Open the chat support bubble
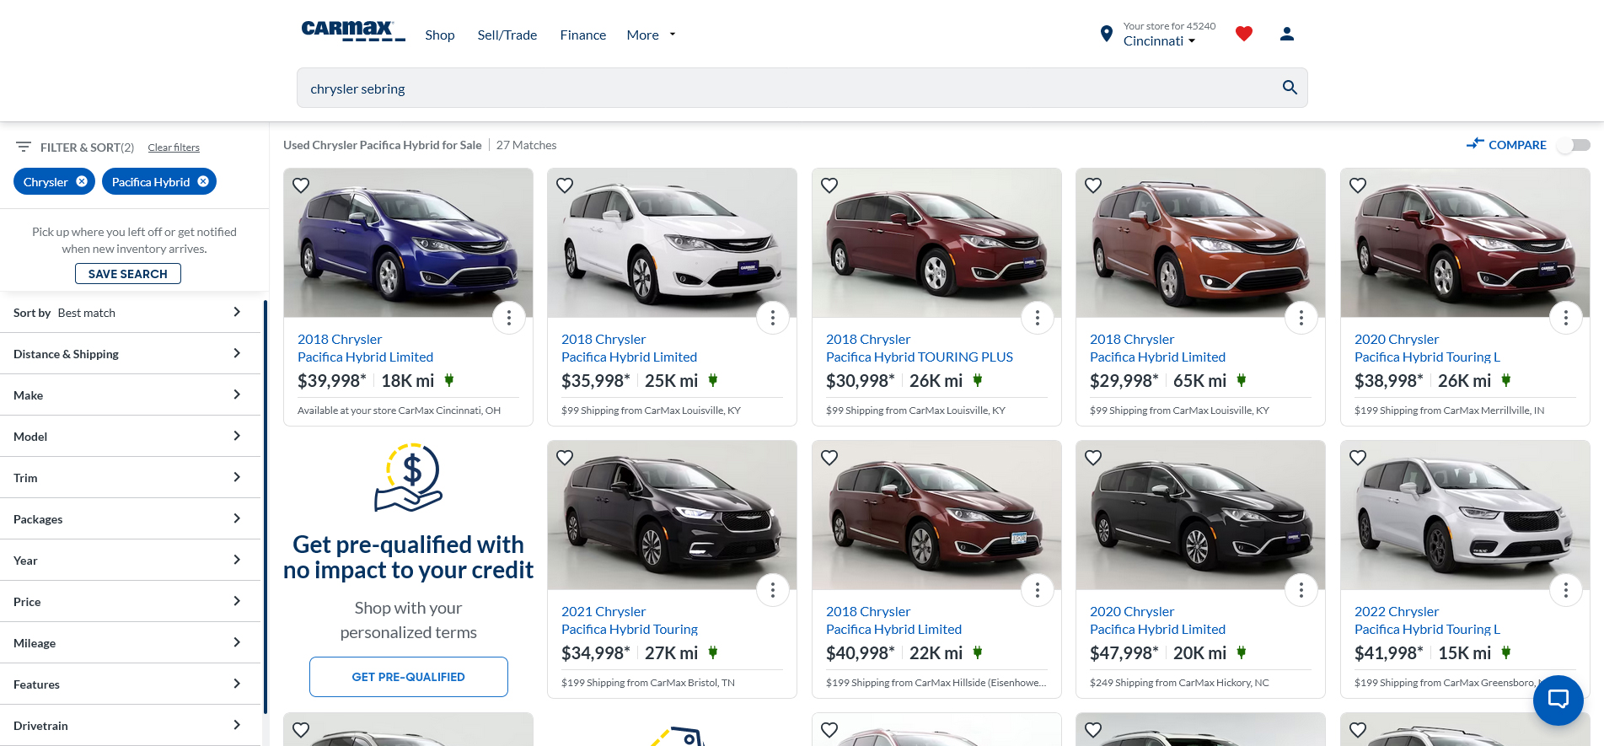 (1558, 700)
